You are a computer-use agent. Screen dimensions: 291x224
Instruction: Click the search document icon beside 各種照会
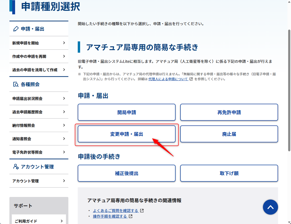16,84
